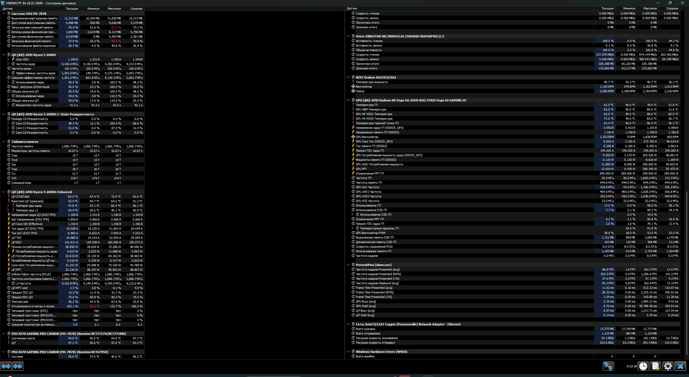Collapse the PresentMon [dwm.exe] group
The height and width of the screenshot is (377, 689).
click(x=348, y=265)
